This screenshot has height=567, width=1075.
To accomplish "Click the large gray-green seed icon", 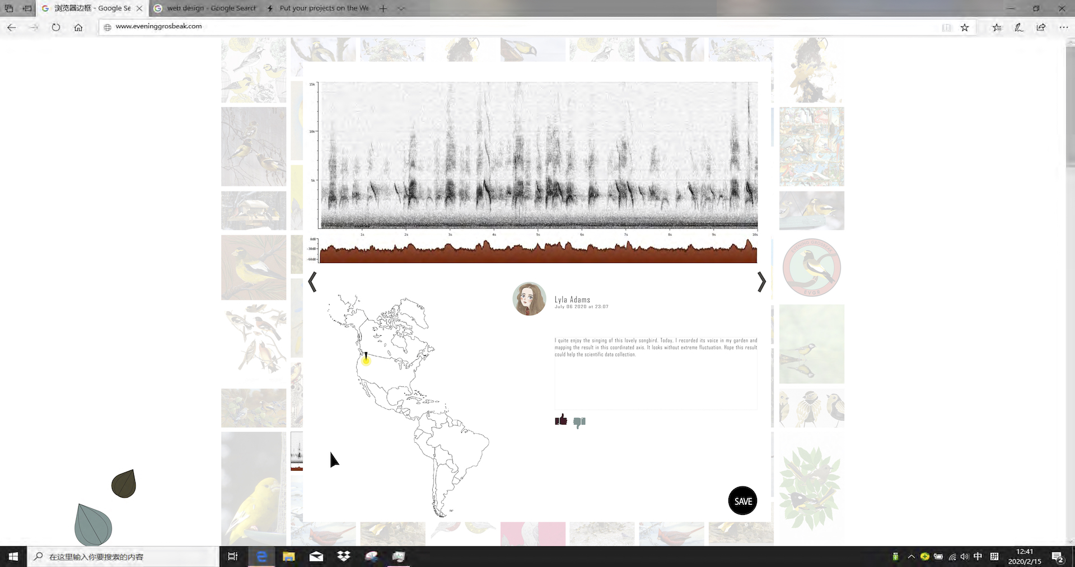I will click(92, 526).
